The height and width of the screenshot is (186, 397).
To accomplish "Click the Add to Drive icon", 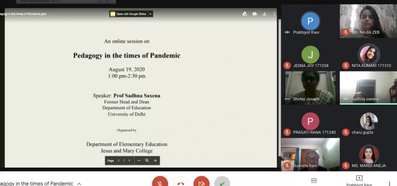I will [x=245, y=14].
